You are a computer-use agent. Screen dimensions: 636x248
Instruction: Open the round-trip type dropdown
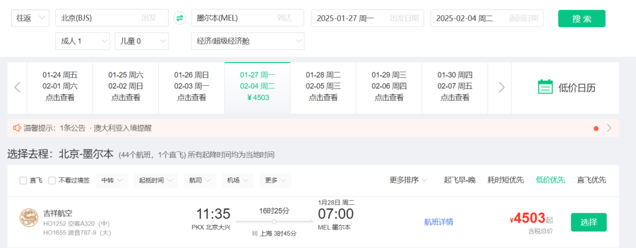(31, 18)
